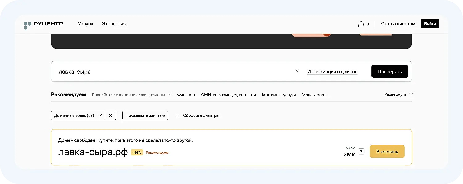
Task: Click the лавка-сыра.рф domain name
Action: [x=93, y=152]
